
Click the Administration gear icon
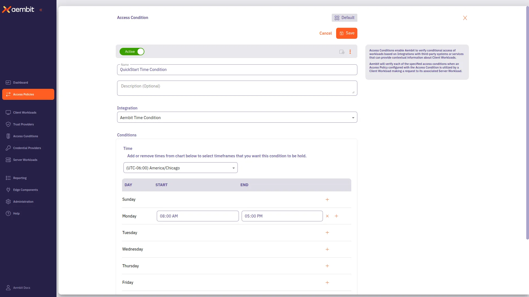(x=8, y=202)
